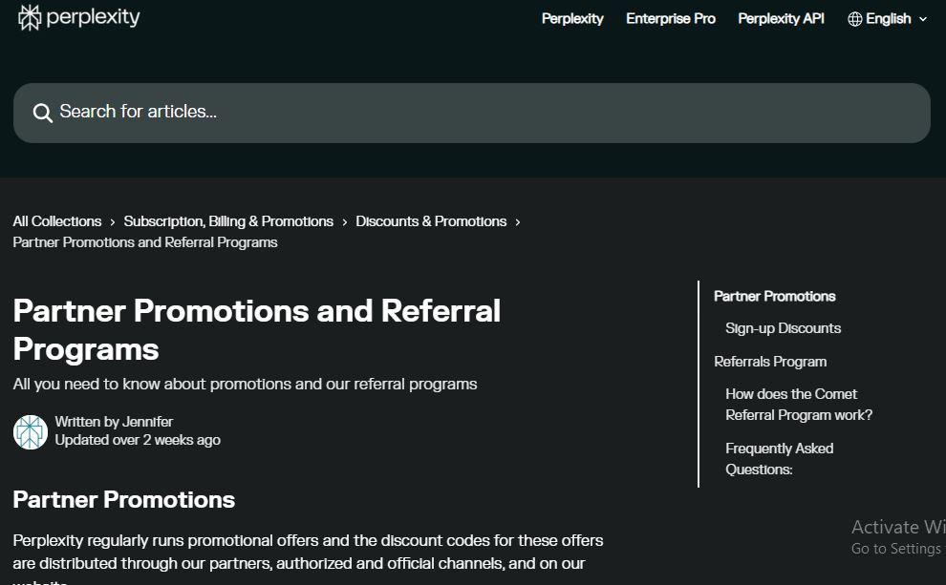Open How does the Comet Referral Program work

click(x=798, y=405)
